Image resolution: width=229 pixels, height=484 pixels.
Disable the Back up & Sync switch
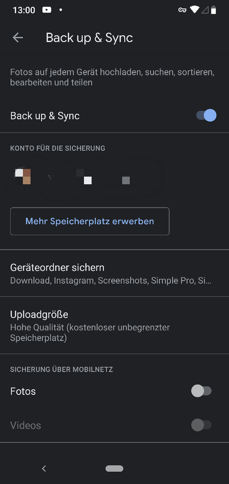pyautogui.click(x=206, y=116)
